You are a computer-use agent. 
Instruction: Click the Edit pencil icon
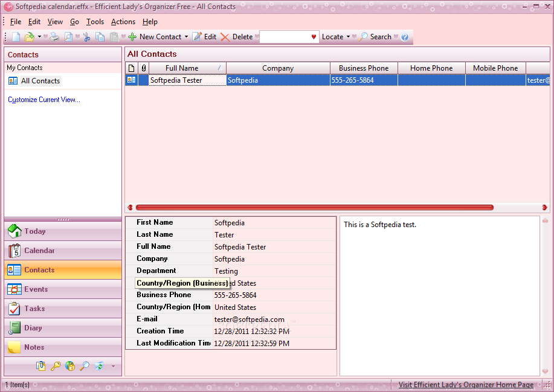pos(197,37)
